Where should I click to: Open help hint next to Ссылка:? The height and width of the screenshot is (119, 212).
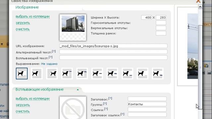coord(106,109)
